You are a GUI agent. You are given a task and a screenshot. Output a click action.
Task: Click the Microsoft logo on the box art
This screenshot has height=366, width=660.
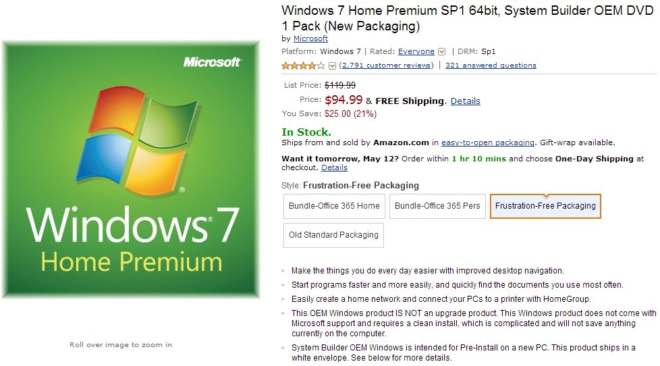(212, 62)
